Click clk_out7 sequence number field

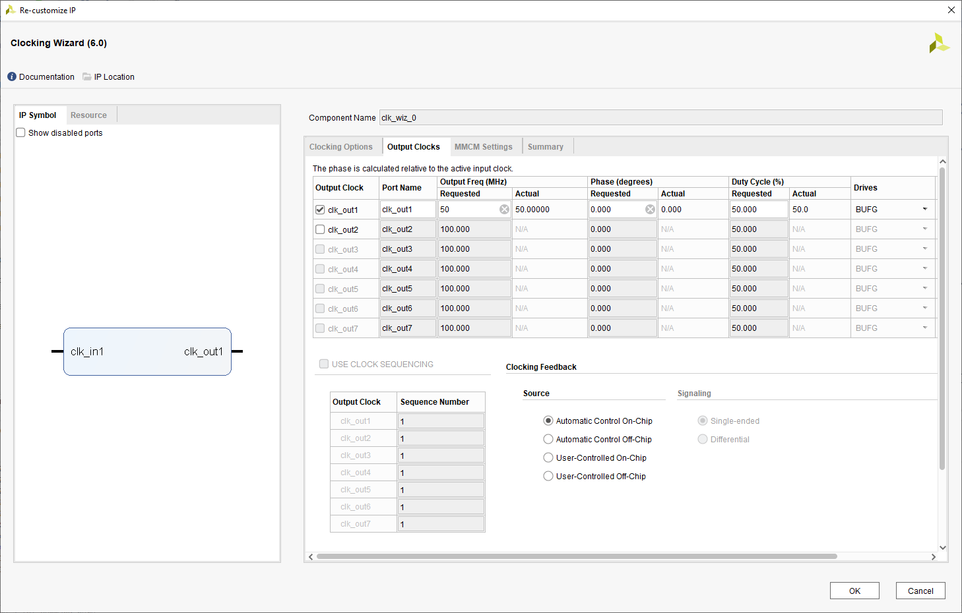coord(441,524)
